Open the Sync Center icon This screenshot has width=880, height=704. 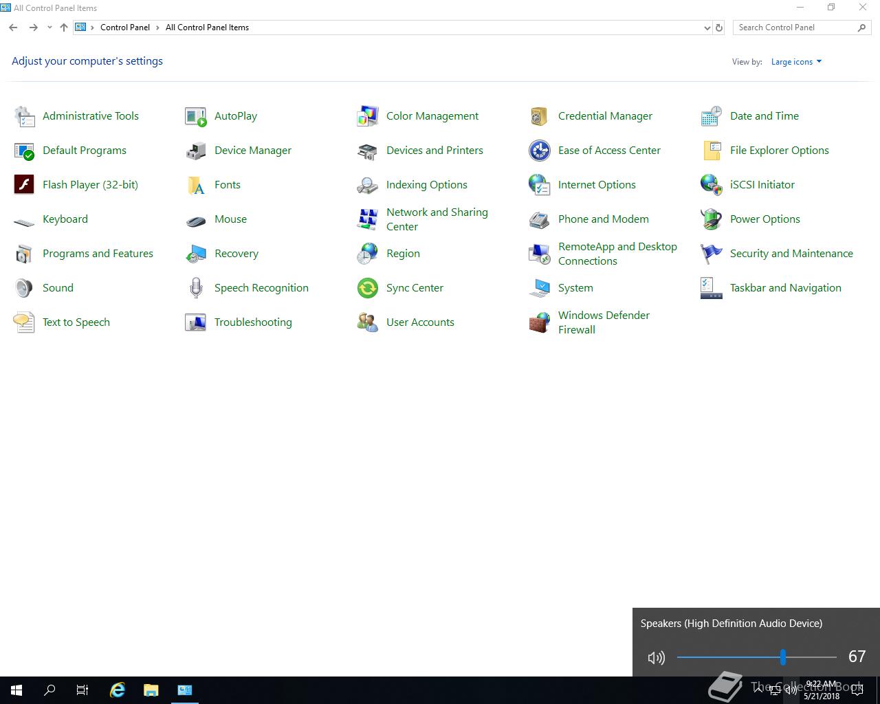(368, 288)
